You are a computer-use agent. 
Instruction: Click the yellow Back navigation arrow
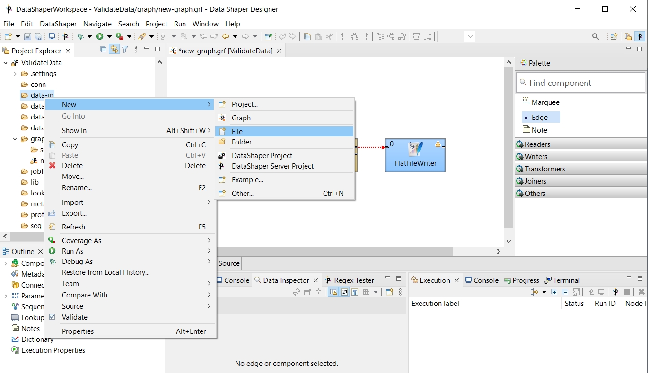(x=226, y=36)
